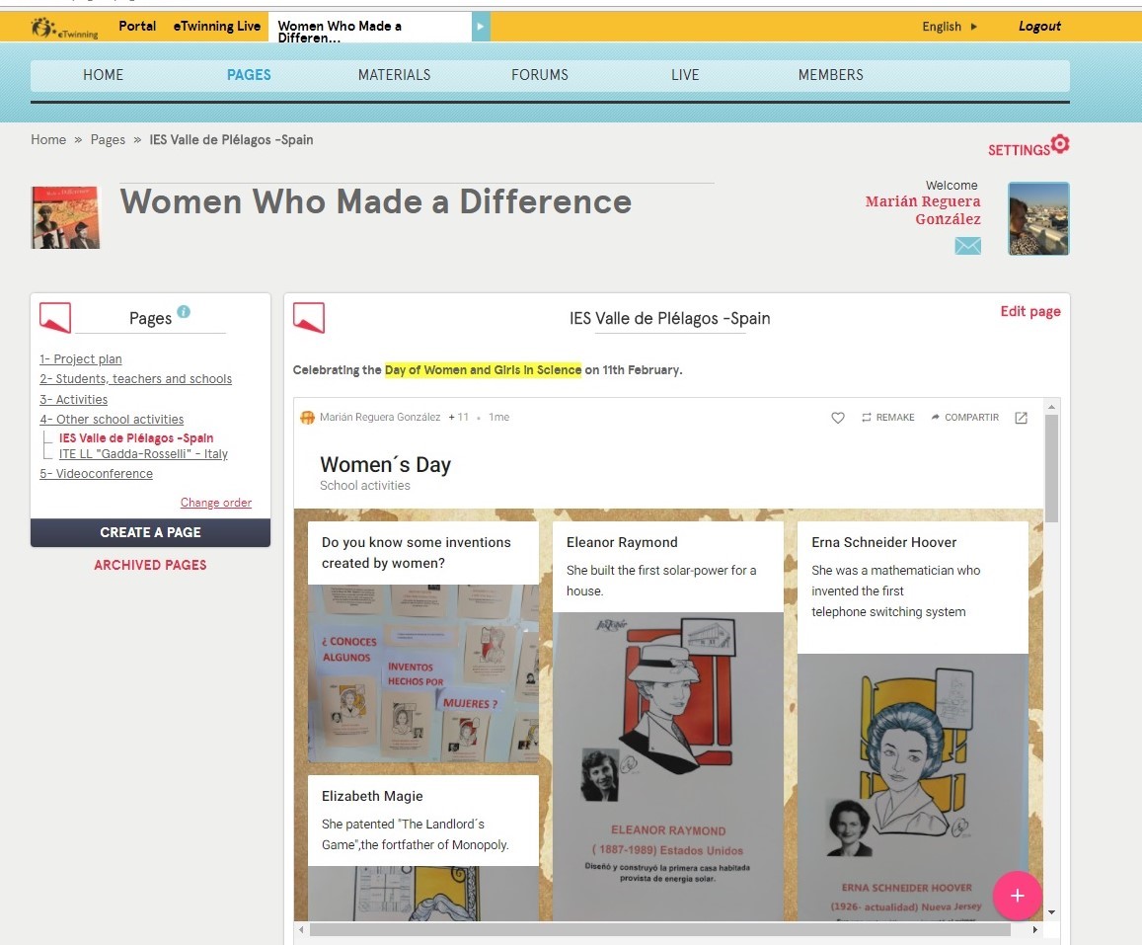Open the English language dropdown
The image size is (1142, 945).
click(950, 27)
